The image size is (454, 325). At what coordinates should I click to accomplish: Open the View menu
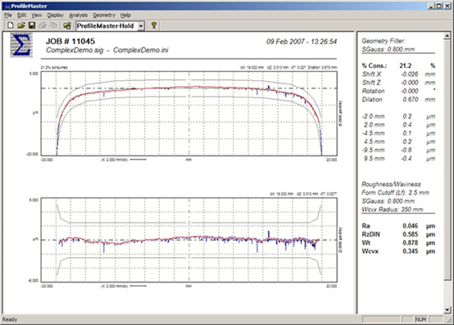[x=37, y=16]
